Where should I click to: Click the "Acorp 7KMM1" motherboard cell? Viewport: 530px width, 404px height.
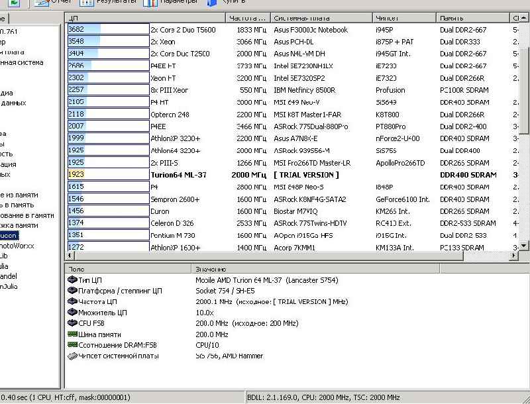[294, 248]
